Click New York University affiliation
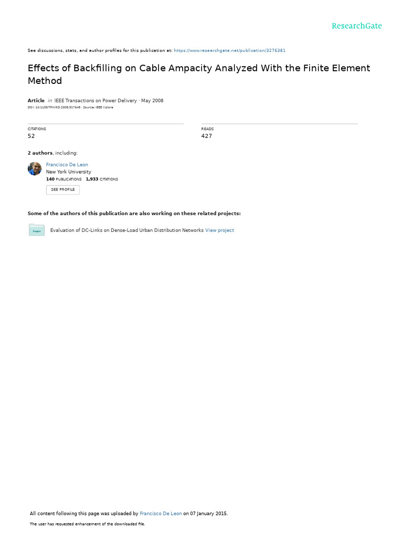 [69, 172]
